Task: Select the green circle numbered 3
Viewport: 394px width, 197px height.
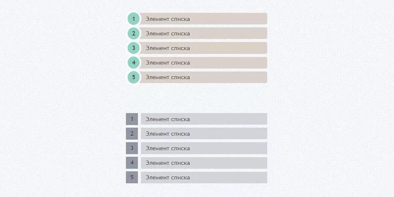Action: 134,48
